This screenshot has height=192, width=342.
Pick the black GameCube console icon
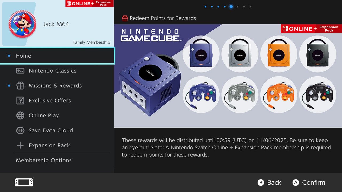point(318,54)
